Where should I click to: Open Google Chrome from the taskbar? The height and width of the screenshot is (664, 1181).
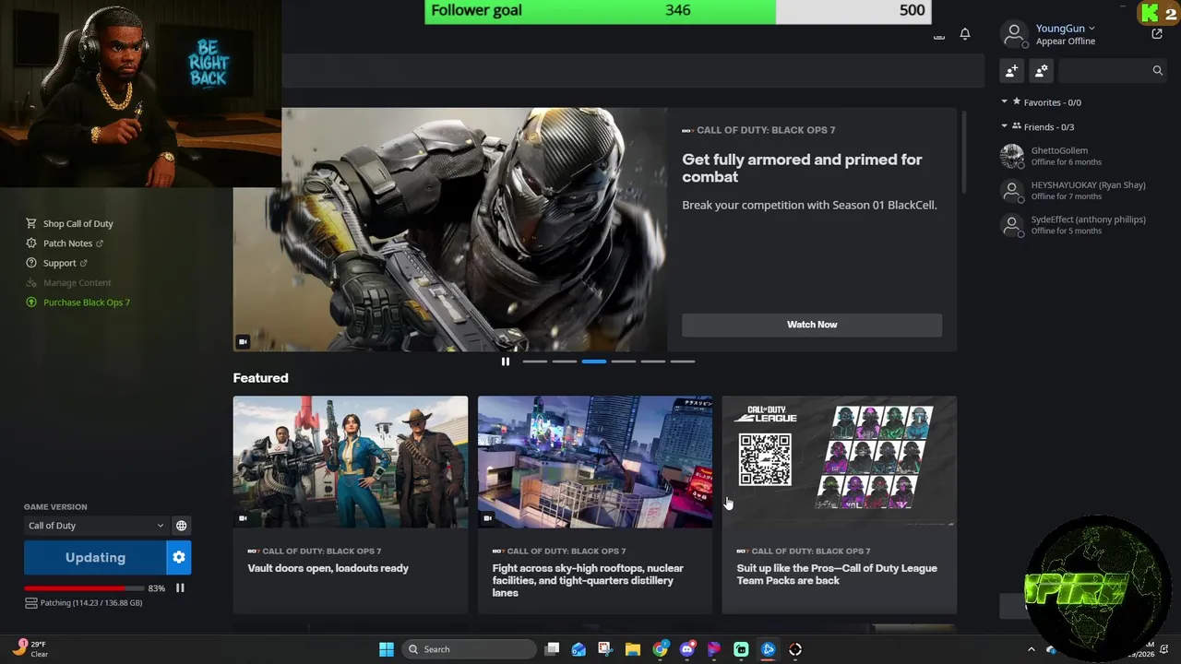660,649
